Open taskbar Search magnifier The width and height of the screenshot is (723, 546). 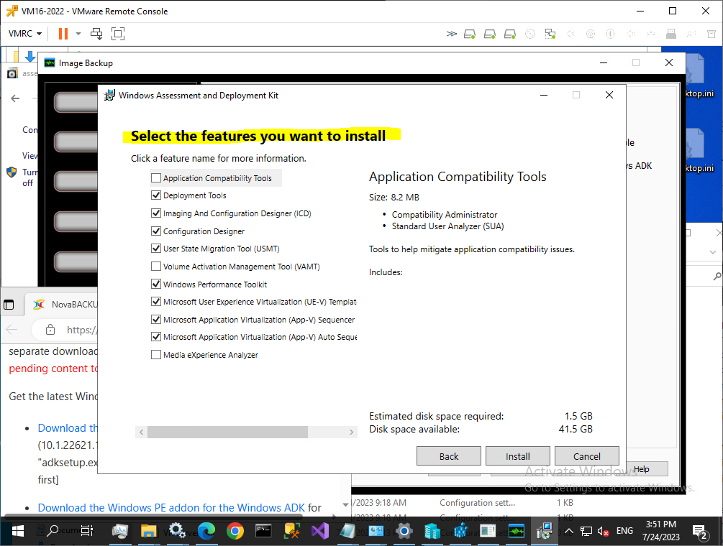pos(53,531)
